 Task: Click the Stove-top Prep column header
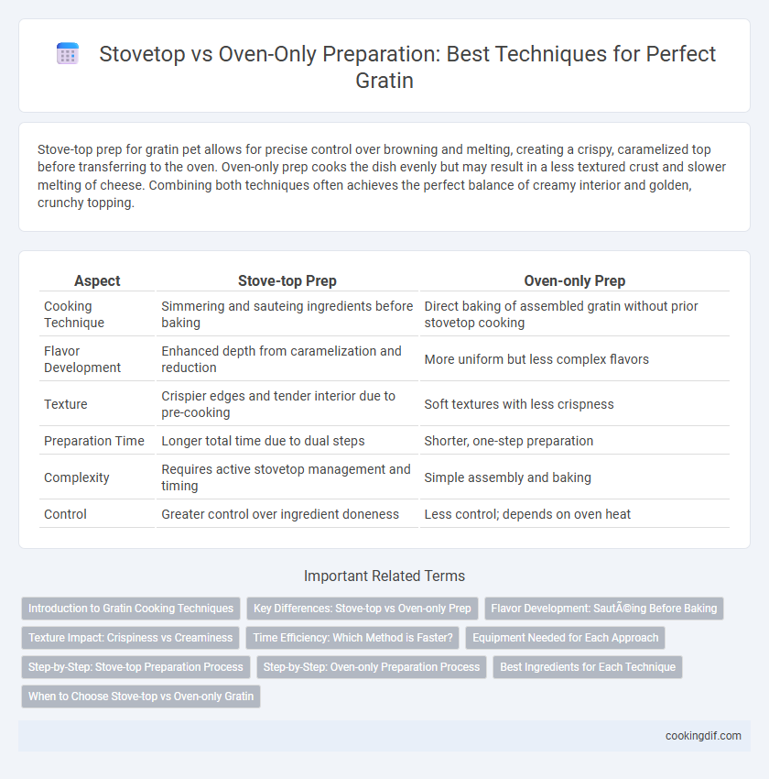tap(287, 280)
